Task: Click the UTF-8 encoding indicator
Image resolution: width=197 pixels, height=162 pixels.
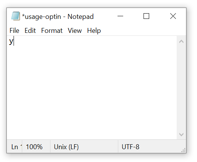Action: pos(130,147)
